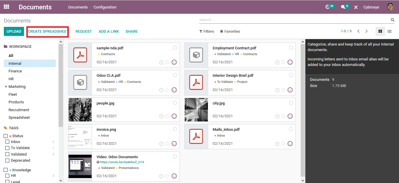Open the city.jpg thumbnail

[196, 110]
